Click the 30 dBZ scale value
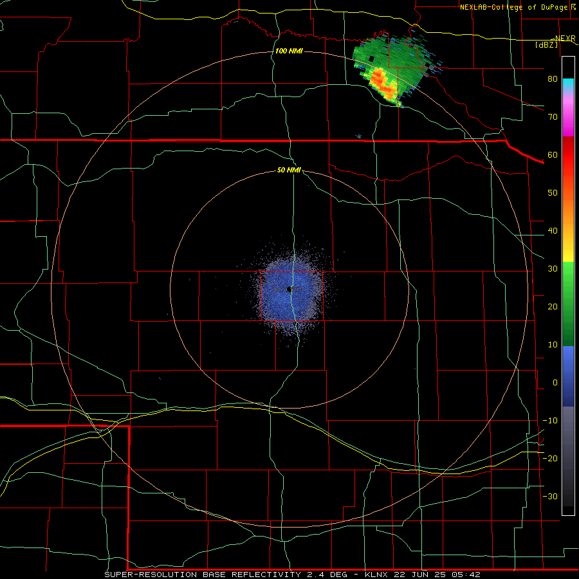The image size is (579, 579). coord(553,269)
